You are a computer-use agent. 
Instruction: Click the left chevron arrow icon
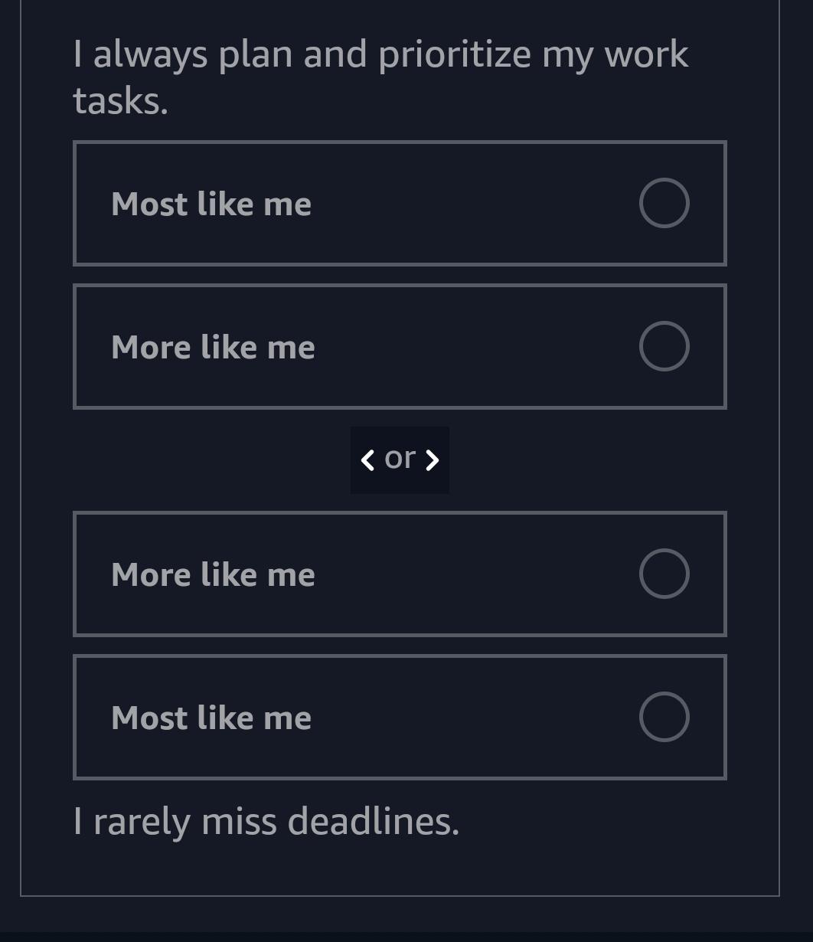(x=367, y=460)
